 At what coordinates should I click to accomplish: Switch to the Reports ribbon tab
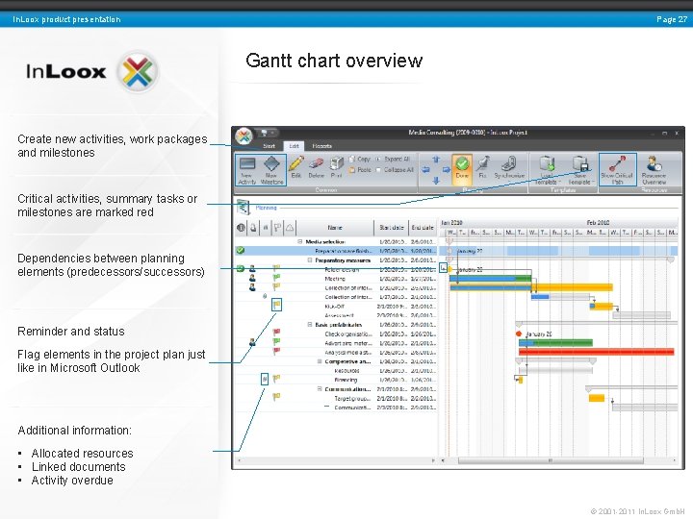coord(321,146)
